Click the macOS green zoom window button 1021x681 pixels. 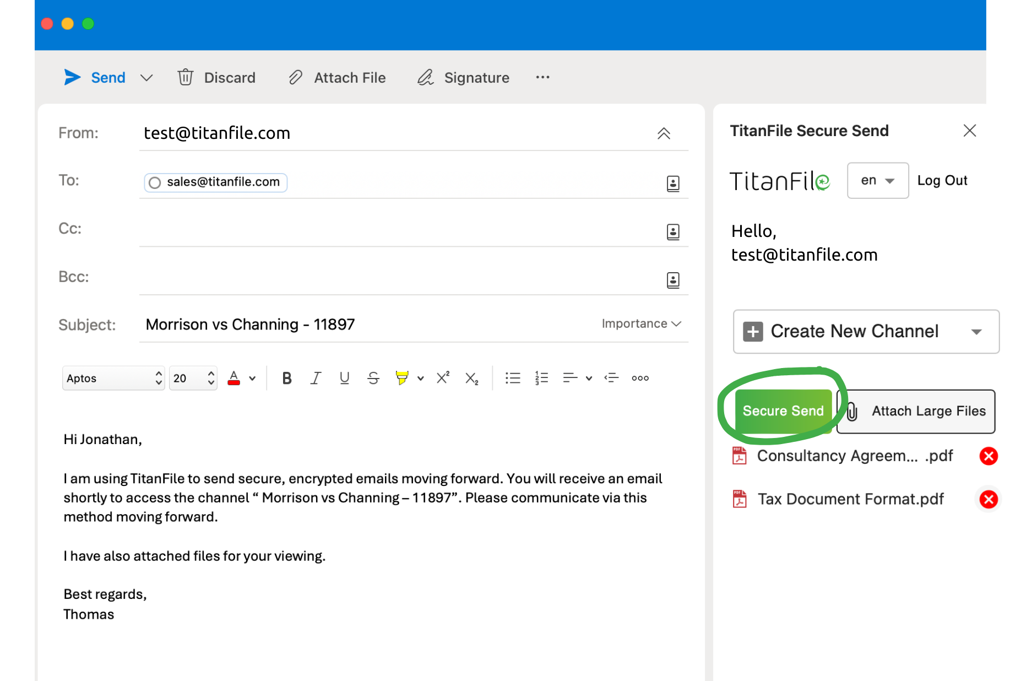tap(88, 24)
